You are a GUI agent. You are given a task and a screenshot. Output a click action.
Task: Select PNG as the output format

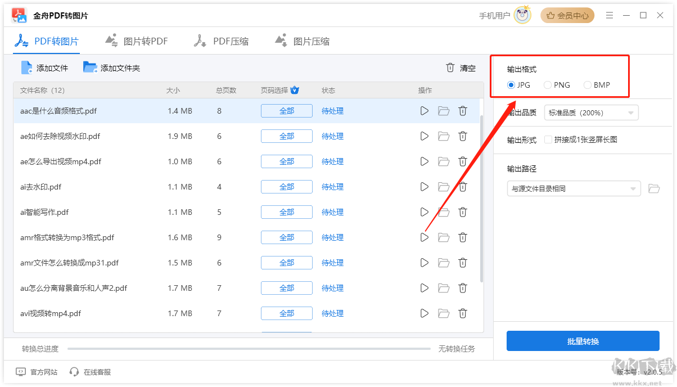coord(547,85)
